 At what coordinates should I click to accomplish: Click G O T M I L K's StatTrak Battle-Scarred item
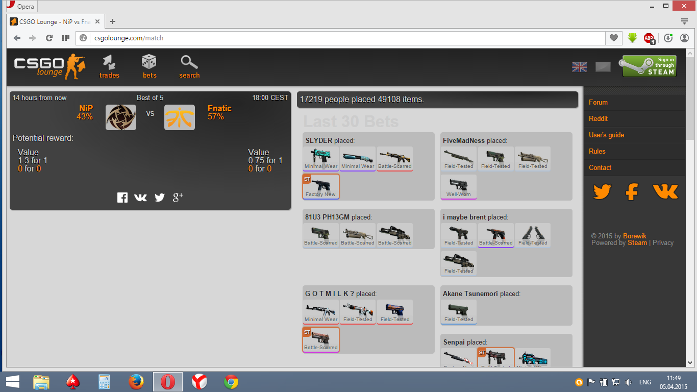321,339
